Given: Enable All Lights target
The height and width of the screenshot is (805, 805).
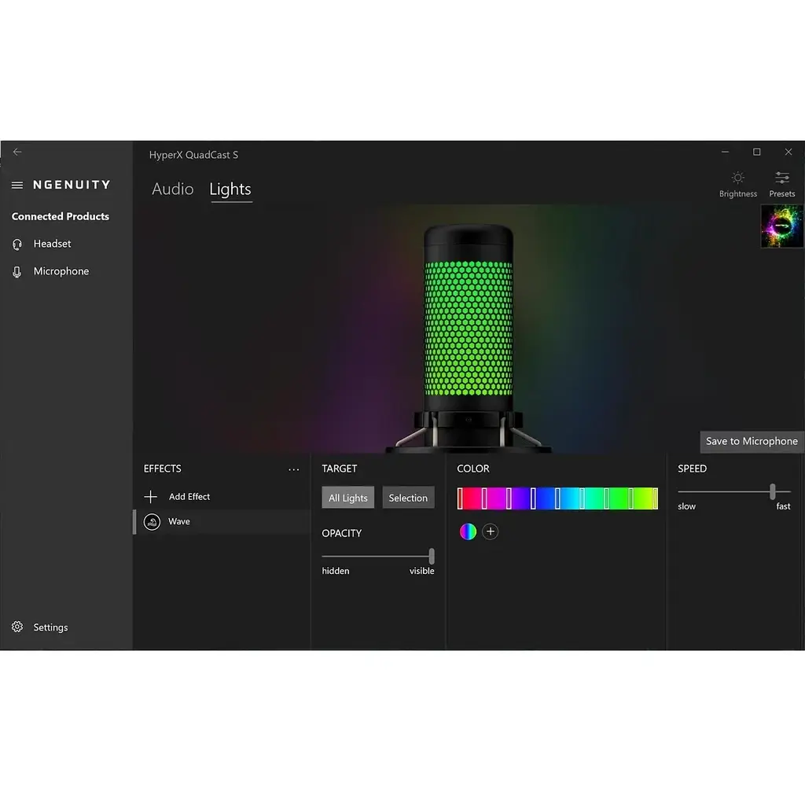Looking at the screenshot, I should [347, 497].
